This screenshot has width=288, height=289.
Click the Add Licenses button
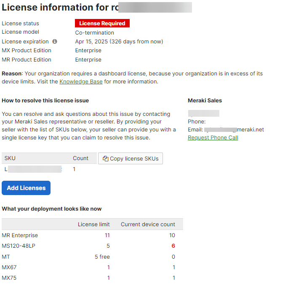[26, 188]
